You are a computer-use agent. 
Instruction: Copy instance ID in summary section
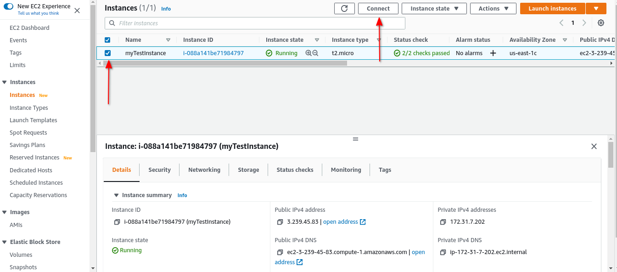117,222
